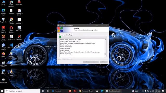Click scroll-up arrow in install log

105,40
